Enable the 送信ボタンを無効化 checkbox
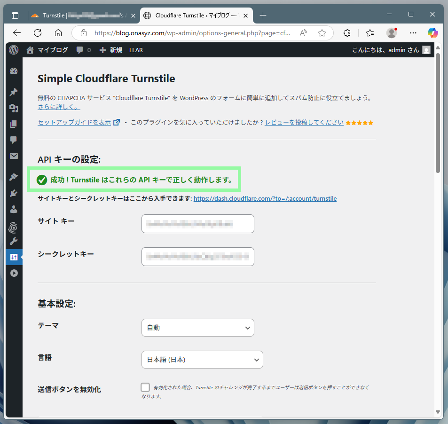This screenshot has height=424, width=448. (145, 387)
